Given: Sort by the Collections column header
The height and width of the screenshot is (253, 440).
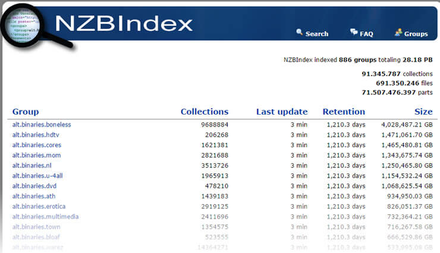Looking at the screenshot, I should click(x=205, y=112).
